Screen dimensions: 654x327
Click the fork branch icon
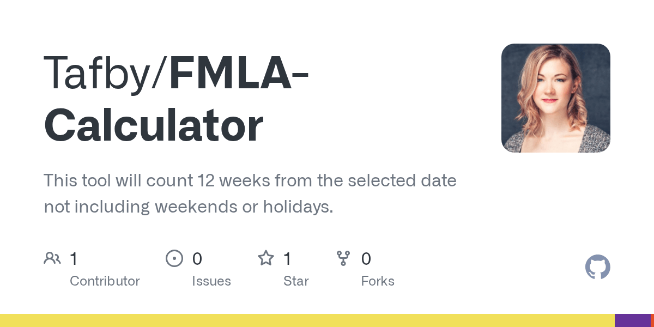click(x=343, y=258)
